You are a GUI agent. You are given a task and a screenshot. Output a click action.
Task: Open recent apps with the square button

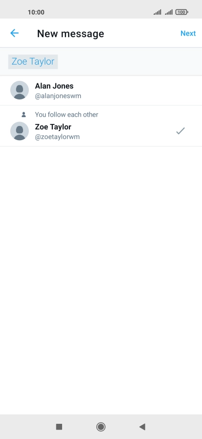click(59, 427)
